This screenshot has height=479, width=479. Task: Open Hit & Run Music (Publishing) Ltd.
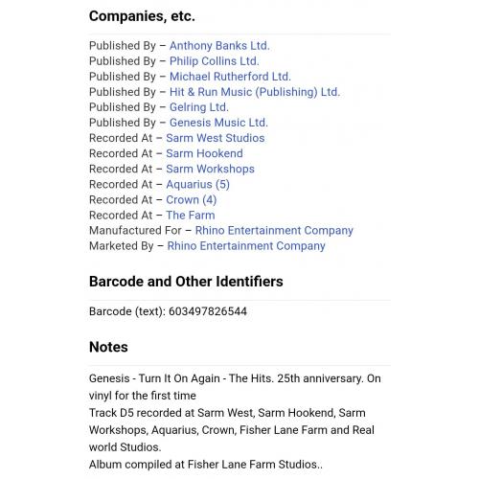pyautogui.click(x=255, y=92)
